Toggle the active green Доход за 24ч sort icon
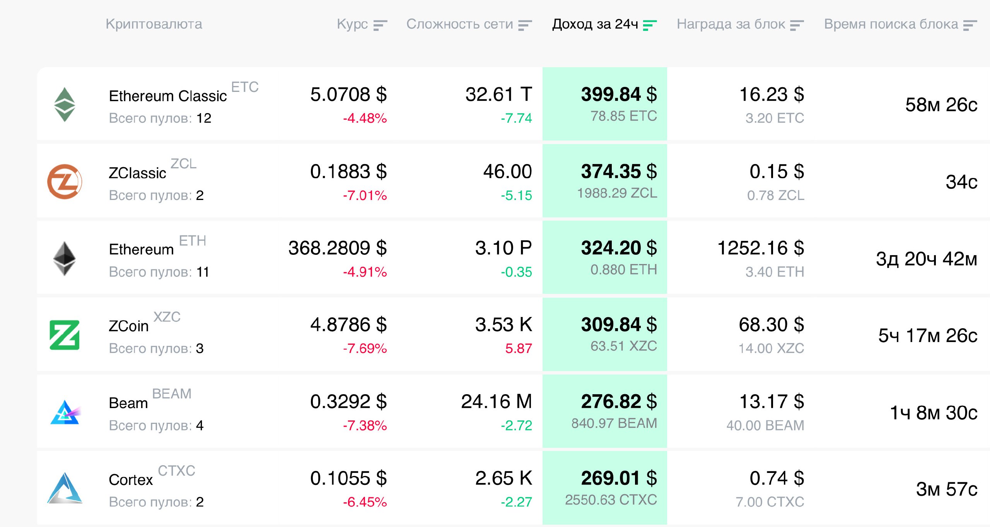990x527 pixels. coord(649,25)
